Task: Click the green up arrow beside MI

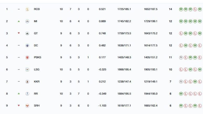Action: tap(18, 21)
